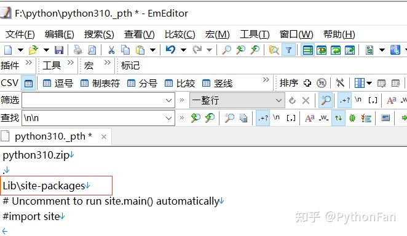
Task: Open the Paste options dropdown arrow
Action: coord(153,50)
